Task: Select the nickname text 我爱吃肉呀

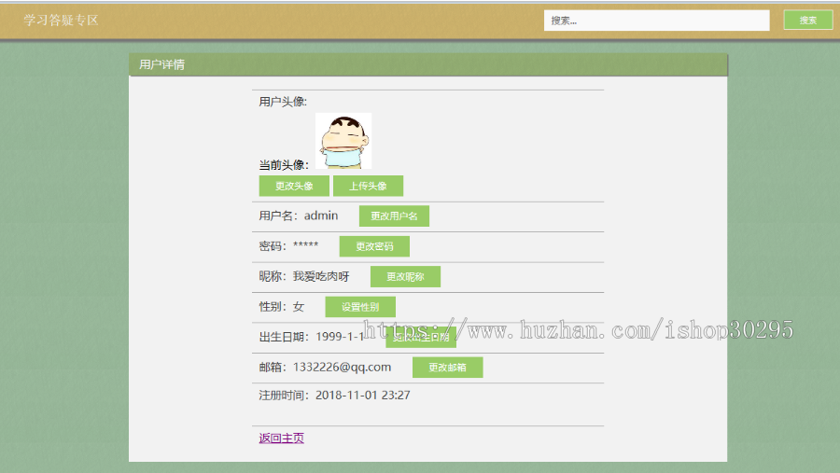Action: pos(321,276)
